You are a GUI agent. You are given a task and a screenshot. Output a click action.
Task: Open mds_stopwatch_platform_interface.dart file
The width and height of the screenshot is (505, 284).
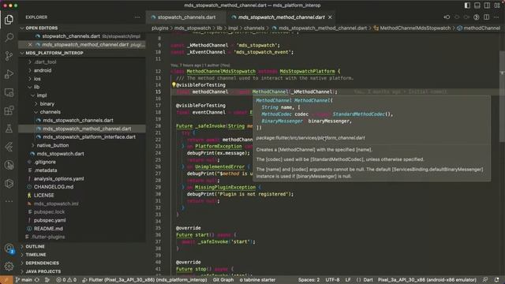tap(89, 136)
